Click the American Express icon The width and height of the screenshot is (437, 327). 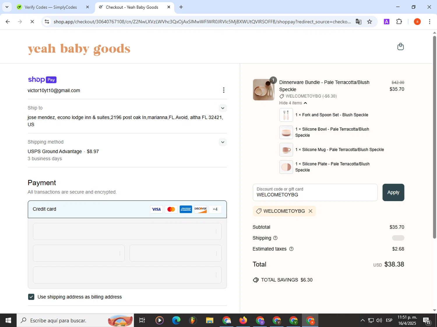pos(186,209)
